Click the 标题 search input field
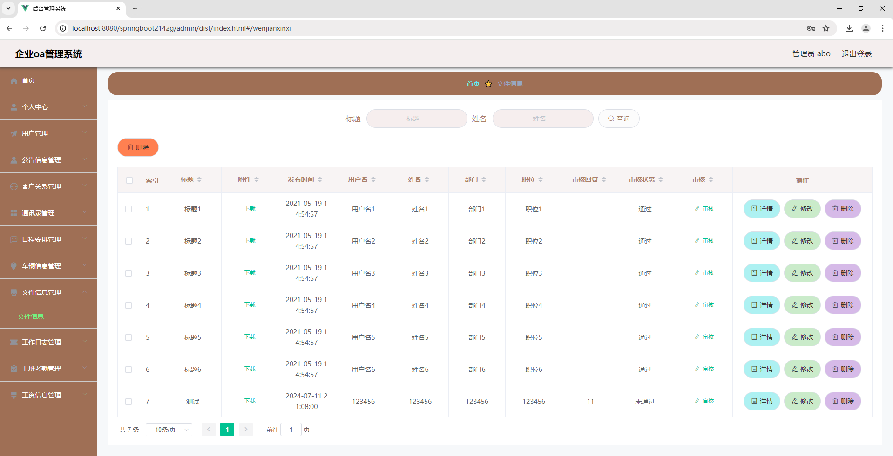Screen dimensions: 893x456 coord(416,119)
